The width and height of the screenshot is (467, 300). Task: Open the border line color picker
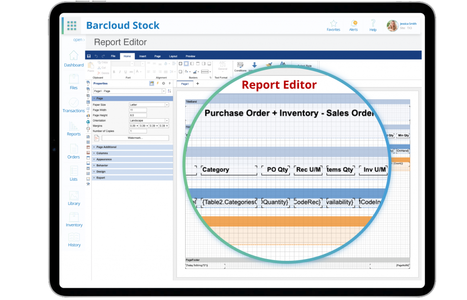196,71
